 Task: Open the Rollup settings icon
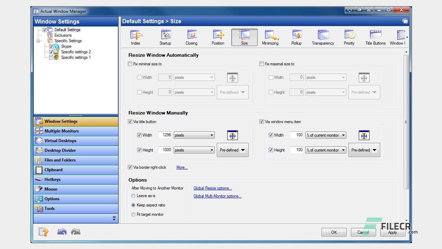pyautogui.click(x=296, y=36)
